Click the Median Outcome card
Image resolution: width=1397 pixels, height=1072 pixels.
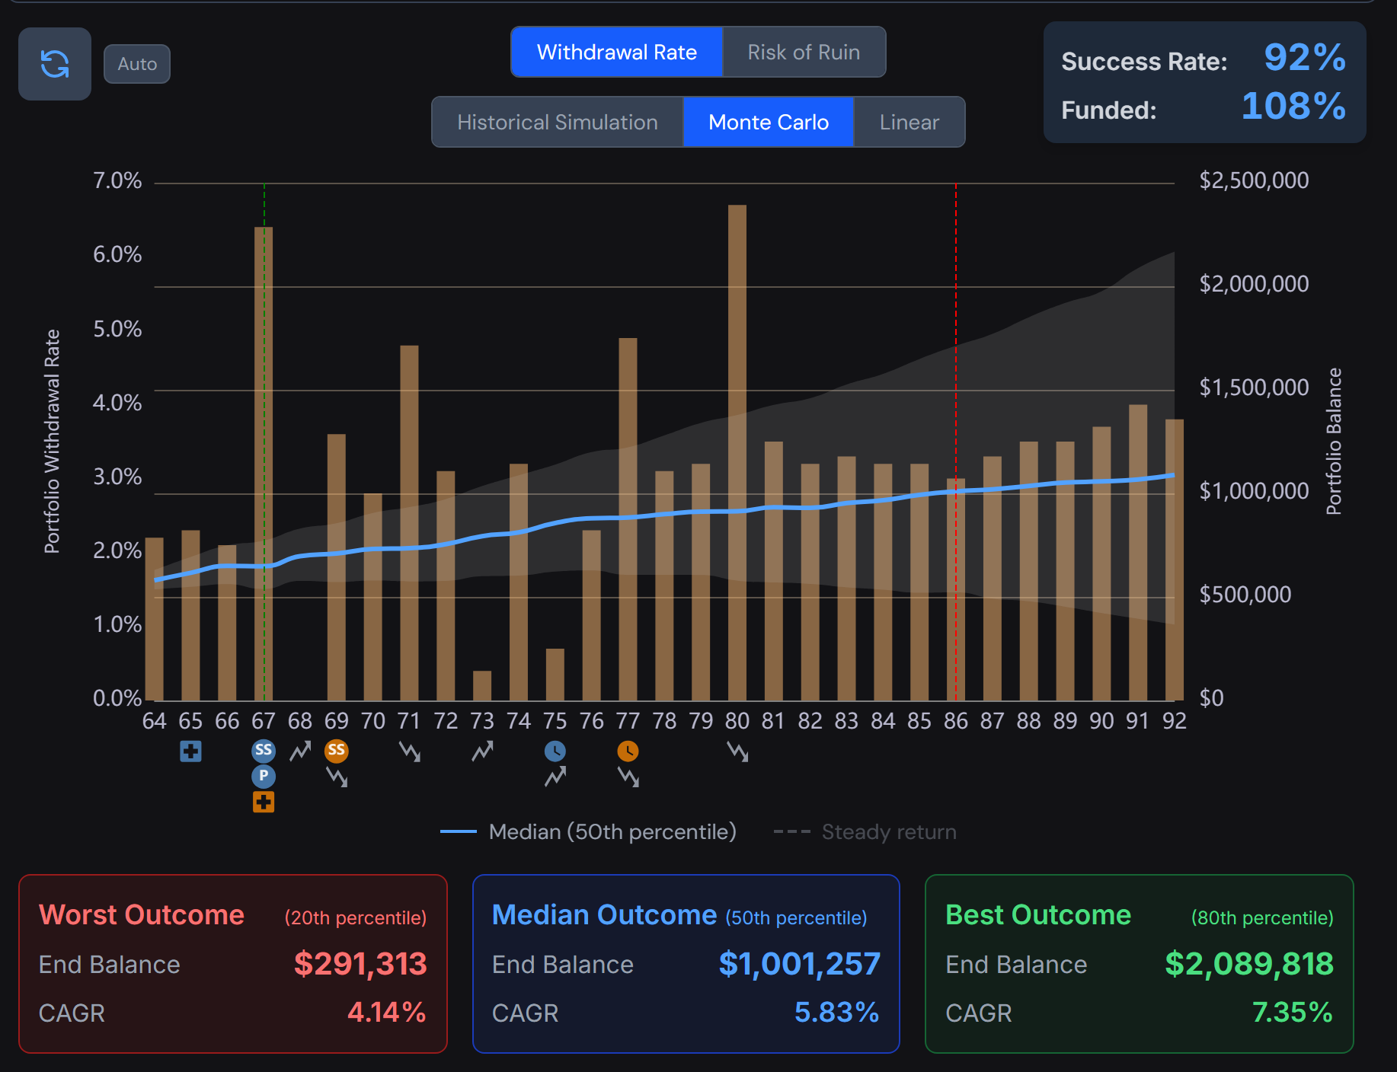click(686, 964)
